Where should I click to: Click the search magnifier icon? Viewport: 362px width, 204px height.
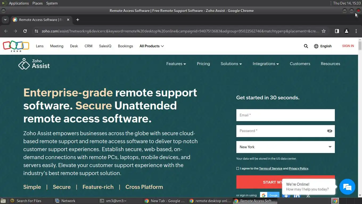[306, 46]
